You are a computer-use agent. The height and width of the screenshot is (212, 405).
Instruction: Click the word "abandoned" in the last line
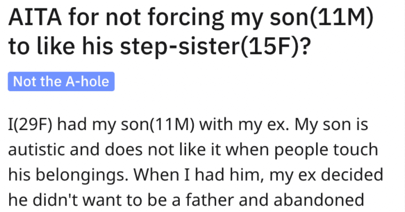coord(319,200)
